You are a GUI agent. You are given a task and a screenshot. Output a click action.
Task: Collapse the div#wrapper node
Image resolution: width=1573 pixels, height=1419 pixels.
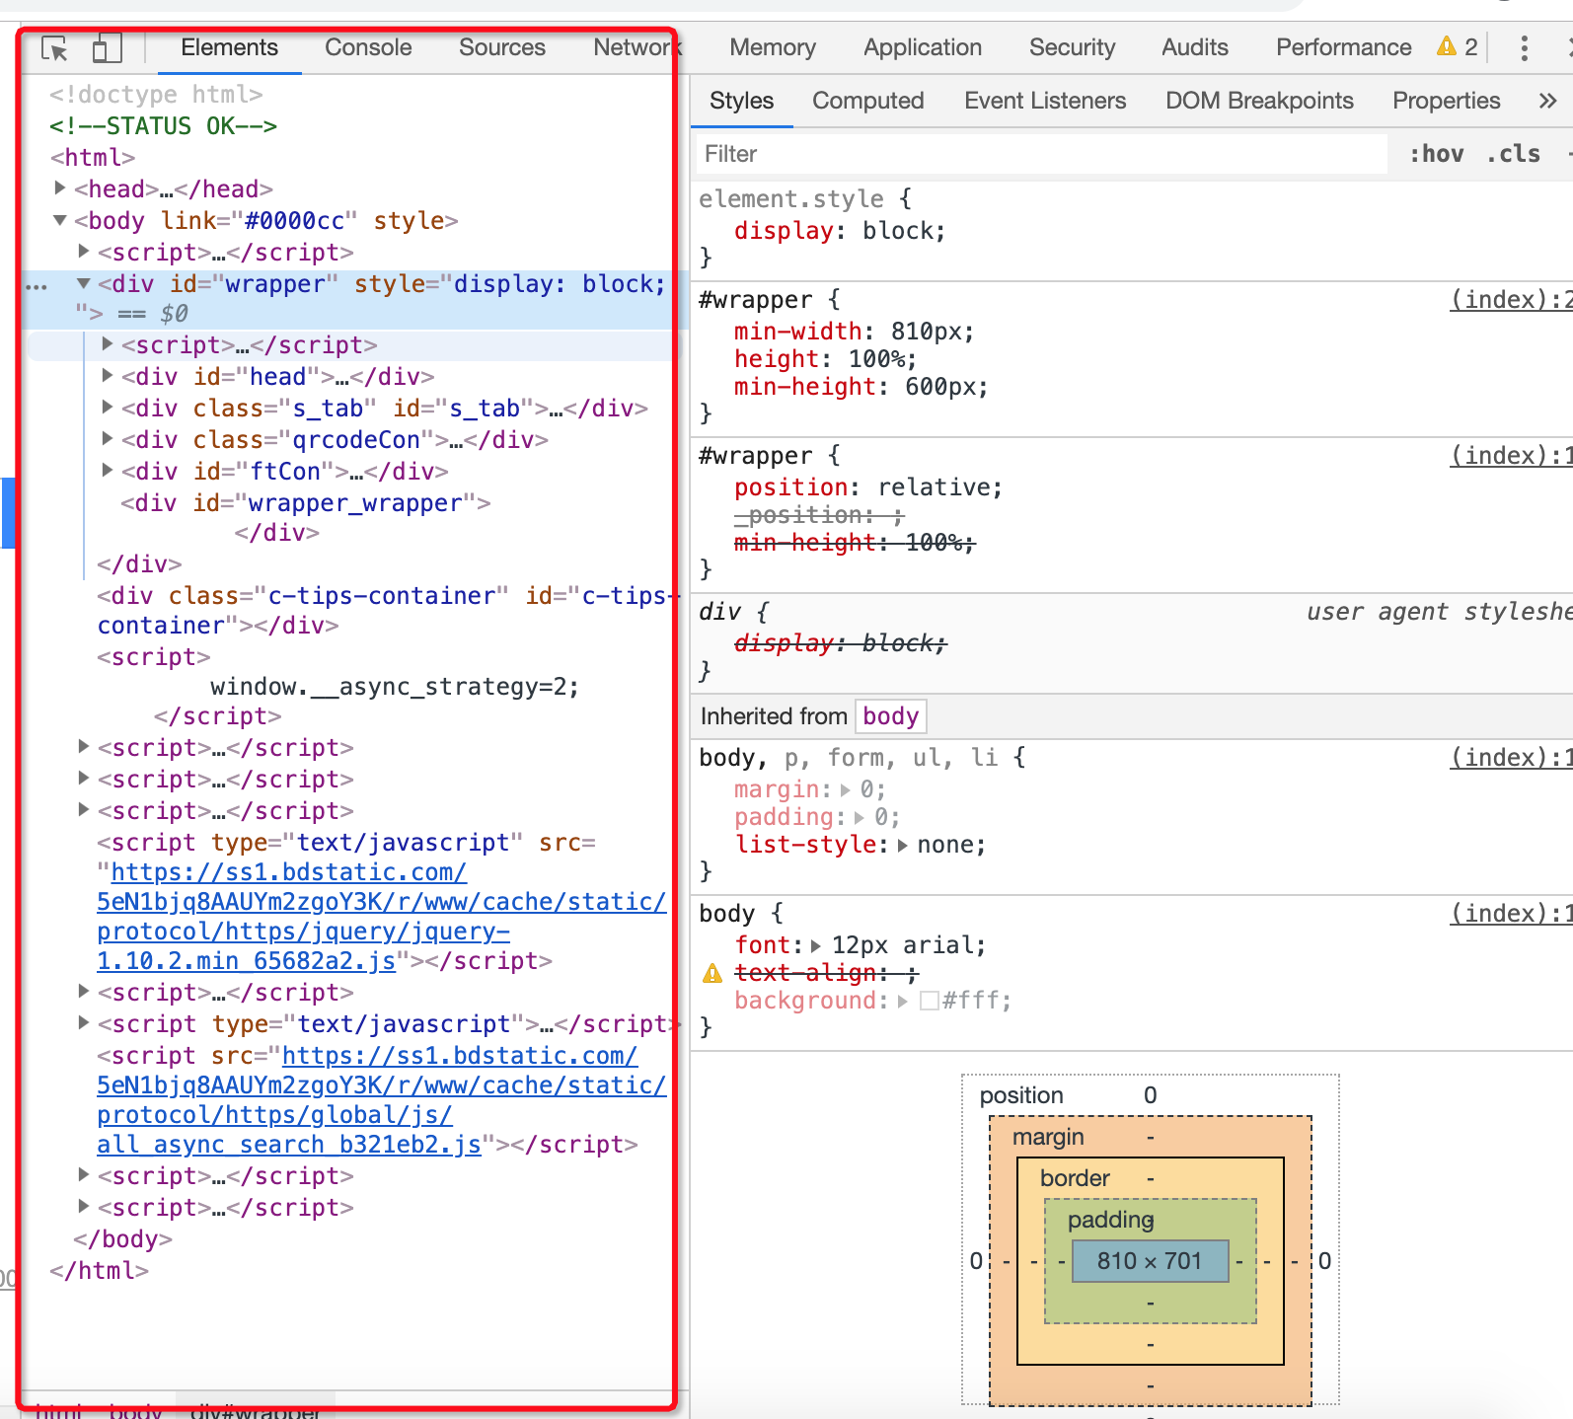(x=84, y=282)
